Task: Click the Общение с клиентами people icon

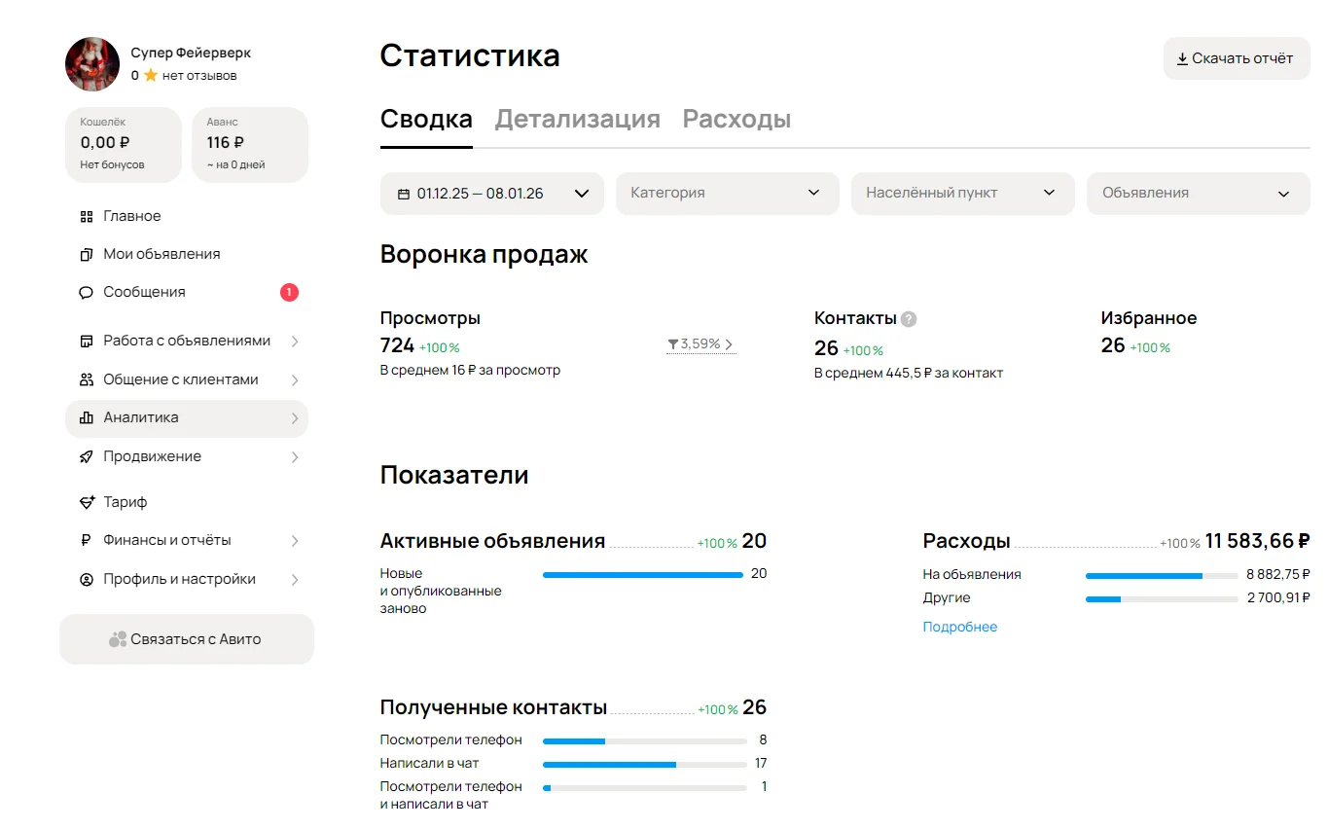Action: (x=86, y=379)
